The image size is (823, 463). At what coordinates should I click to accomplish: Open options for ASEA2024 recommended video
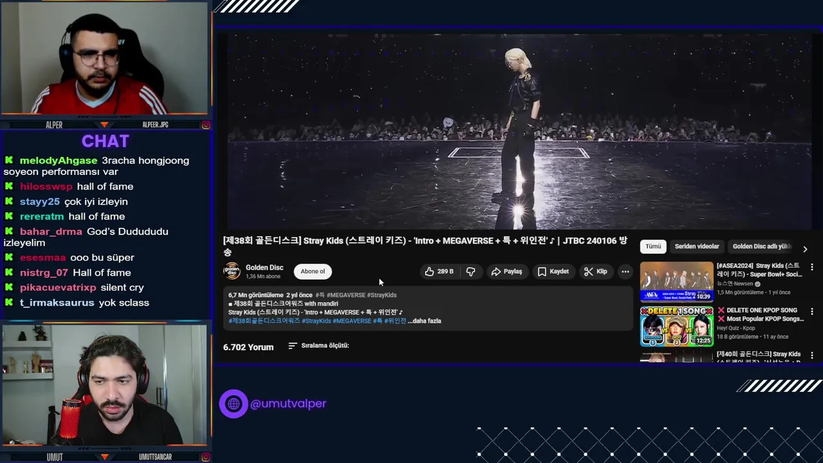click(x=811, y=267)
